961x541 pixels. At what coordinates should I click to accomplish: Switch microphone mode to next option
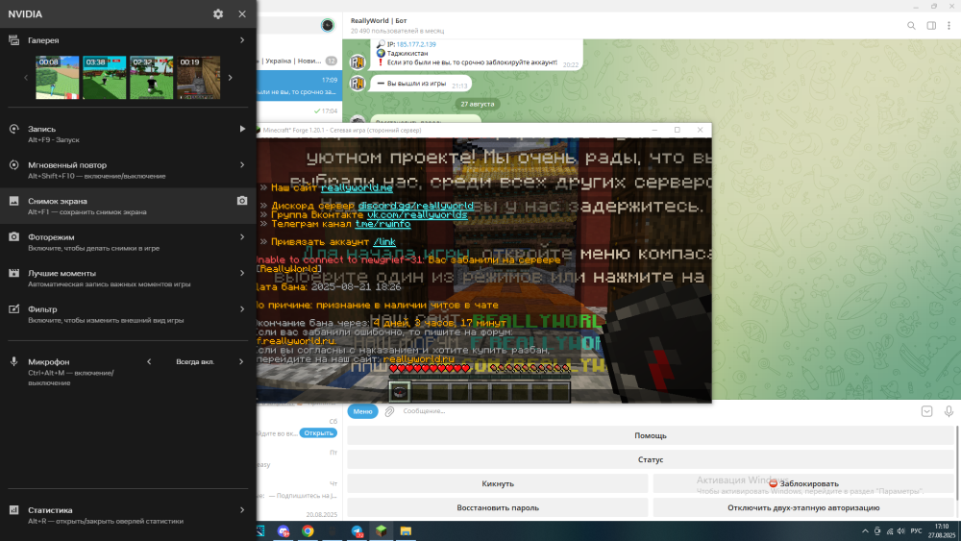click(241, 361)
